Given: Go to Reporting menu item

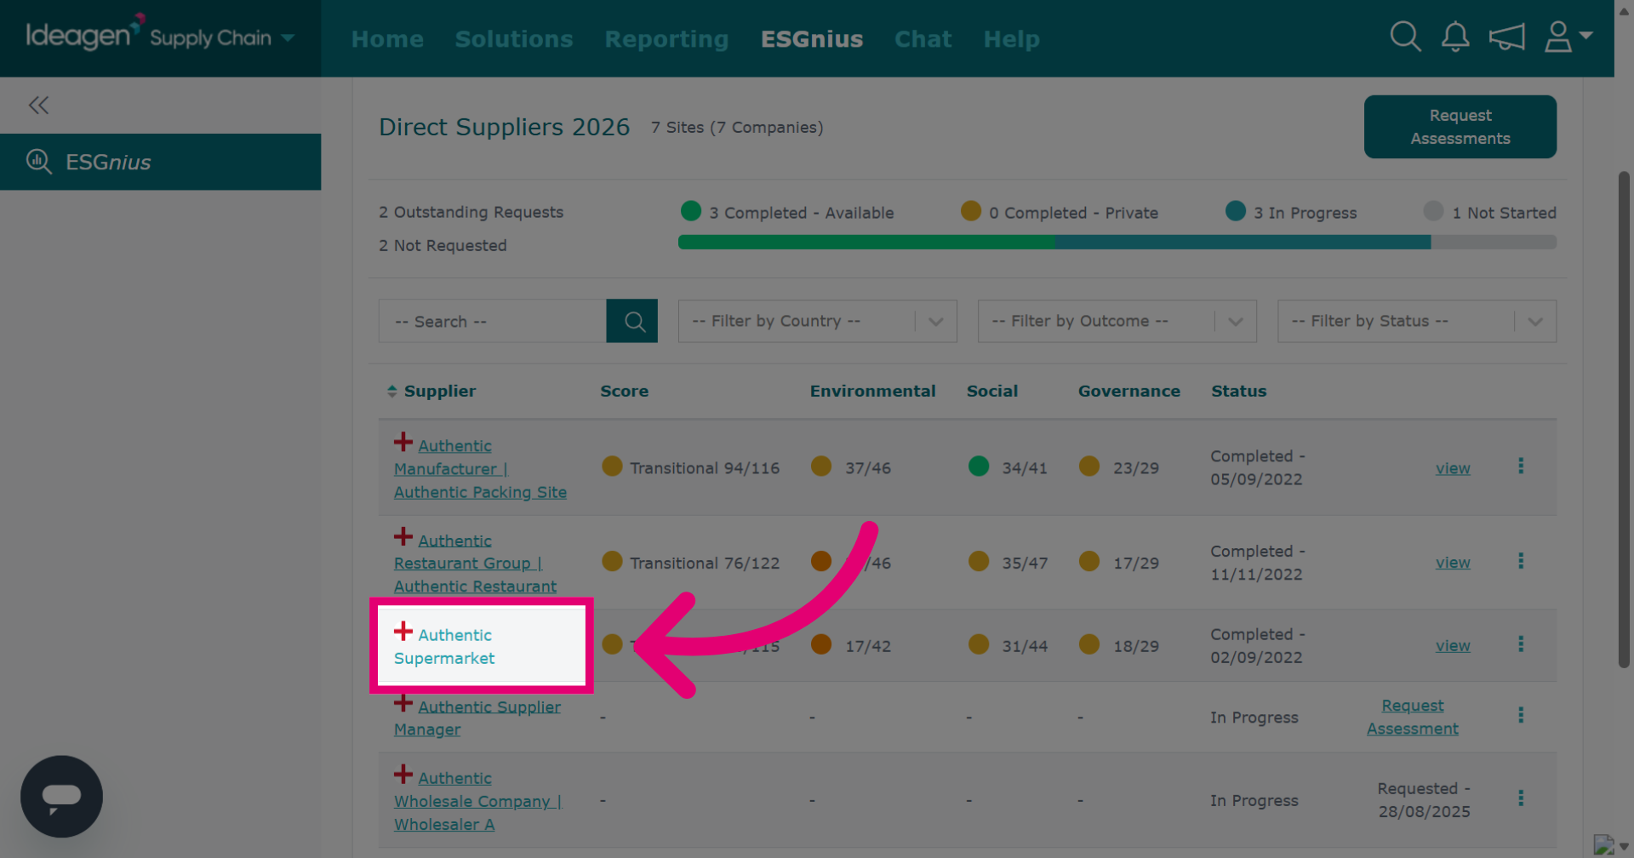Looking at the screenshot, I should 667,39.
